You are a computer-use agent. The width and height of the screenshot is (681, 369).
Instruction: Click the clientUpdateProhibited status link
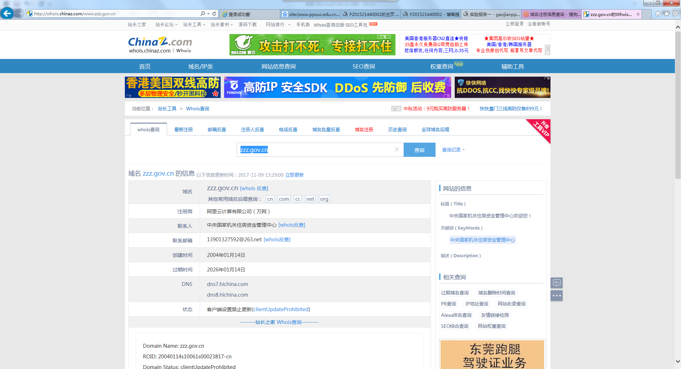(x=281, y=309)
